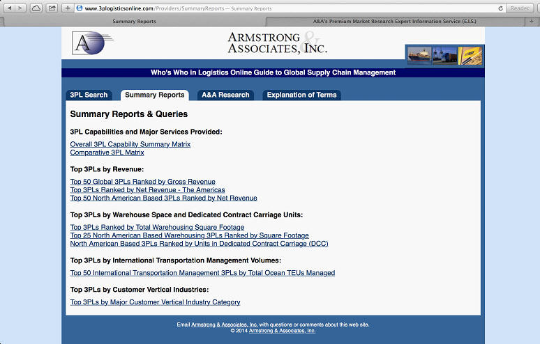The width and height of the screenshot is (540, 344).
Task: Click the Share icon in toolbar
Action: (x=52, y=8)
